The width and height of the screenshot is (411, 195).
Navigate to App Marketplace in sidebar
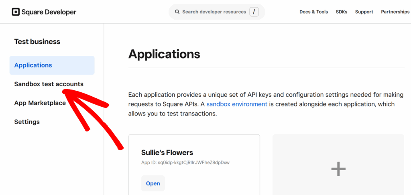tap(40, 103)
